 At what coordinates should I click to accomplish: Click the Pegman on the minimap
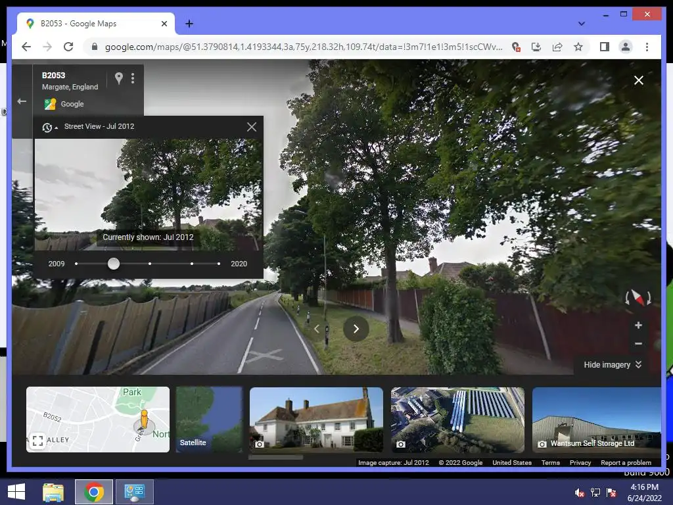click(x=144, y=420)
